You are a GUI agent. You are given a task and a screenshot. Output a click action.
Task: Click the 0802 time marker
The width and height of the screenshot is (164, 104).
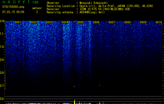(34, 22)
